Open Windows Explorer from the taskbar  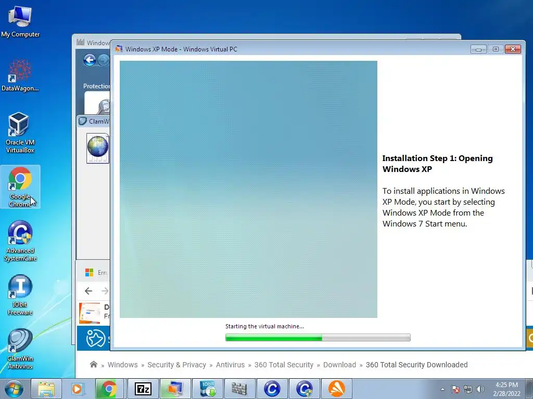[x=46, y=389]
